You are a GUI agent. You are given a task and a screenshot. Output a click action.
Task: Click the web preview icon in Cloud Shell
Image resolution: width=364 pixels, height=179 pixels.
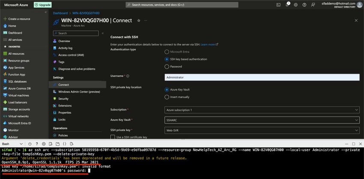tap(72, 144)
